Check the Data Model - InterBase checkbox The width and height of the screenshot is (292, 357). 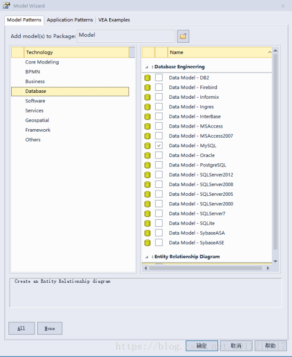point(159,116)
